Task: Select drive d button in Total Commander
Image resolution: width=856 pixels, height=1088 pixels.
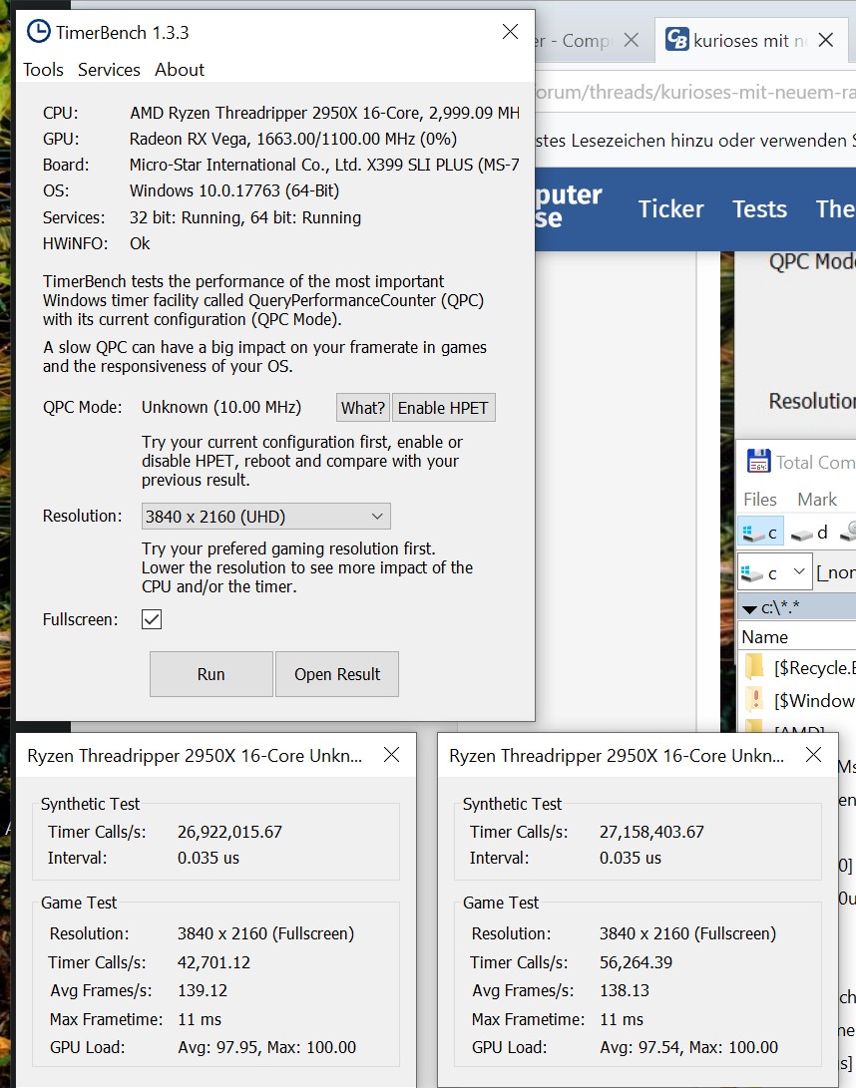Action: coord(810,533)
